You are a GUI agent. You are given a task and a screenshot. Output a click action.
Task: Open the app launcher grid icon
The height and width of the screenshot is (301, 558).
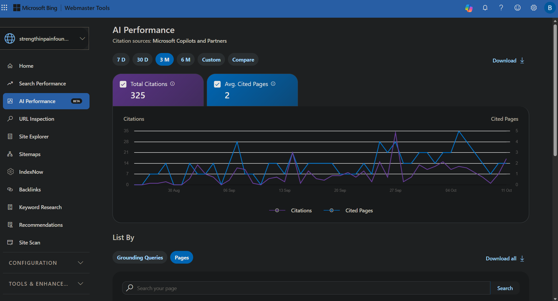[4, 8]
